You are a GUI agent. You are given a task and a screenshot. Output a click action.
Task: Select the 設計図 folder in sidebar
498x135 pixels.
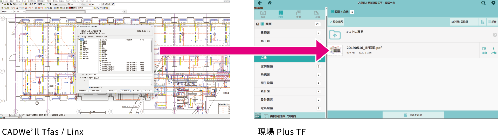[x=290, y=91]
